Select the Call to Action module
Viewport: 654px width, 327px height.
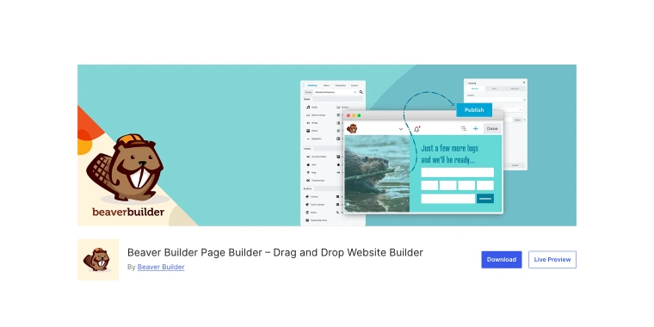point(315,205)
